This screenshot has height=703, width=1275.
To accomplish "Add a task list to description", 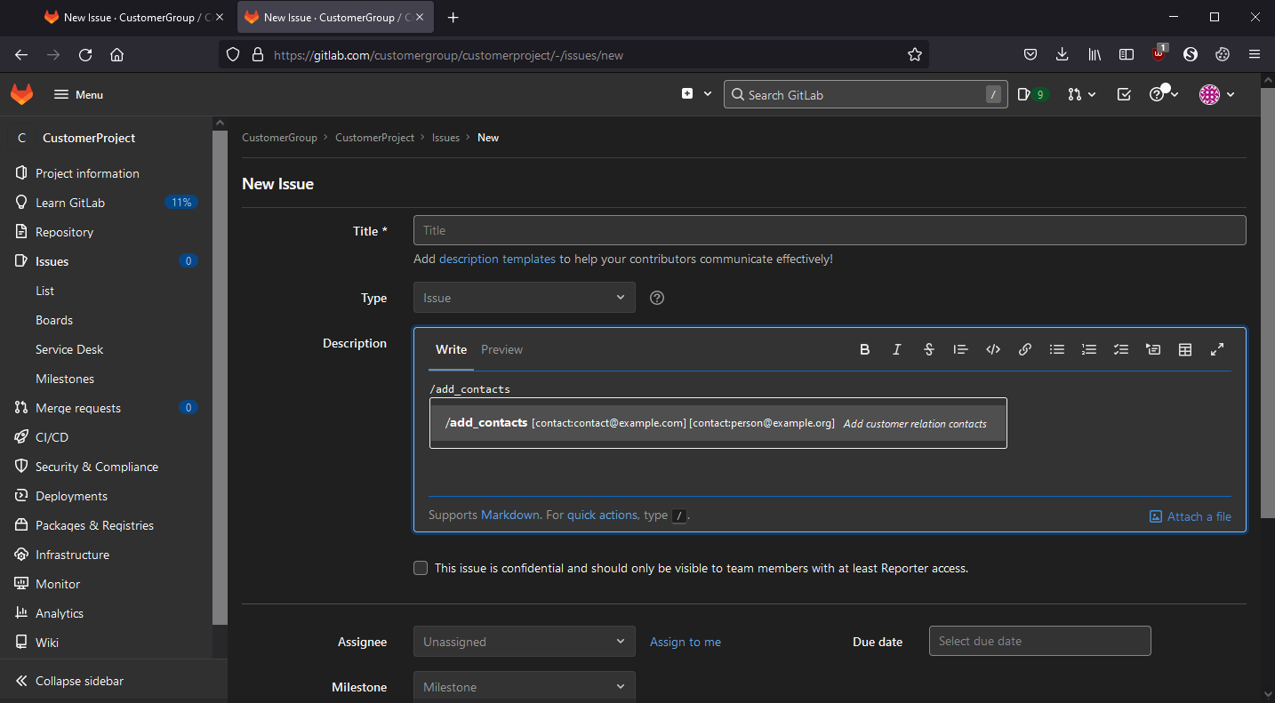I will (x=1120, y=350).
